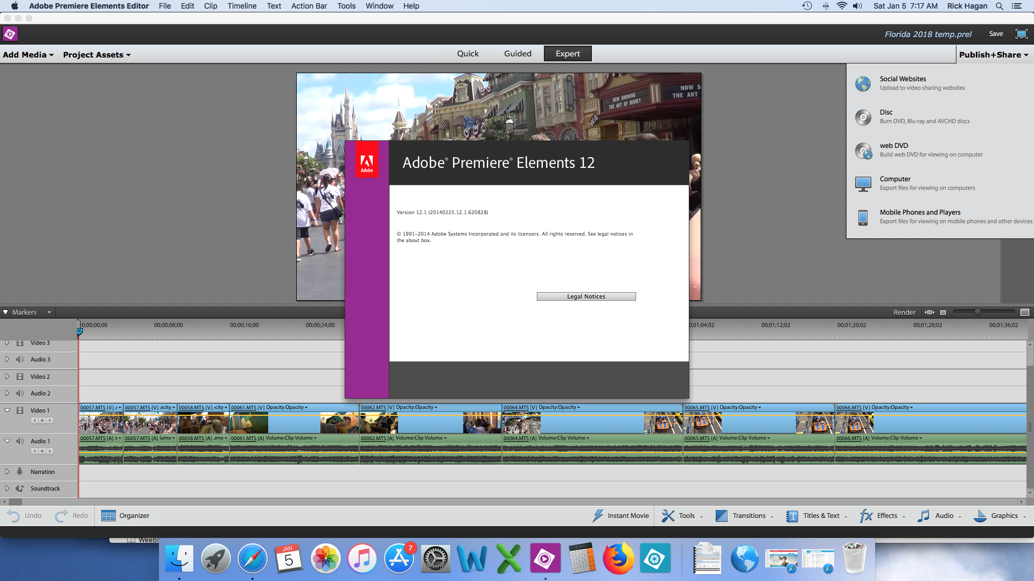Click the Video 3 filmstrip icon
The width and height of the screenshot is (1034, 581).
[x=20, y=343]
